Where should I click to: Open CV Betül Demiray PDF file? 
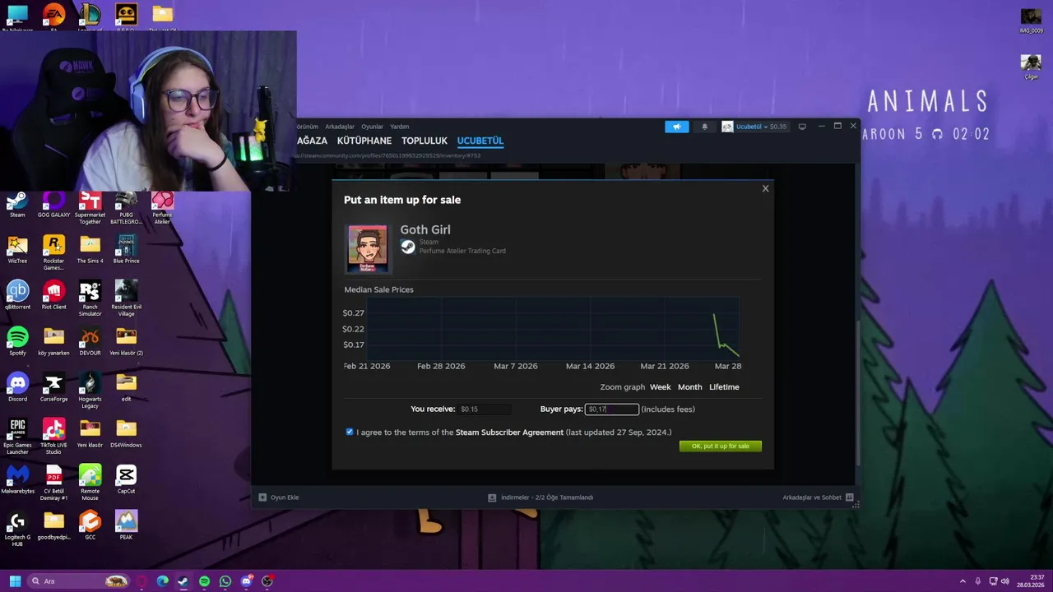point(53,483)
